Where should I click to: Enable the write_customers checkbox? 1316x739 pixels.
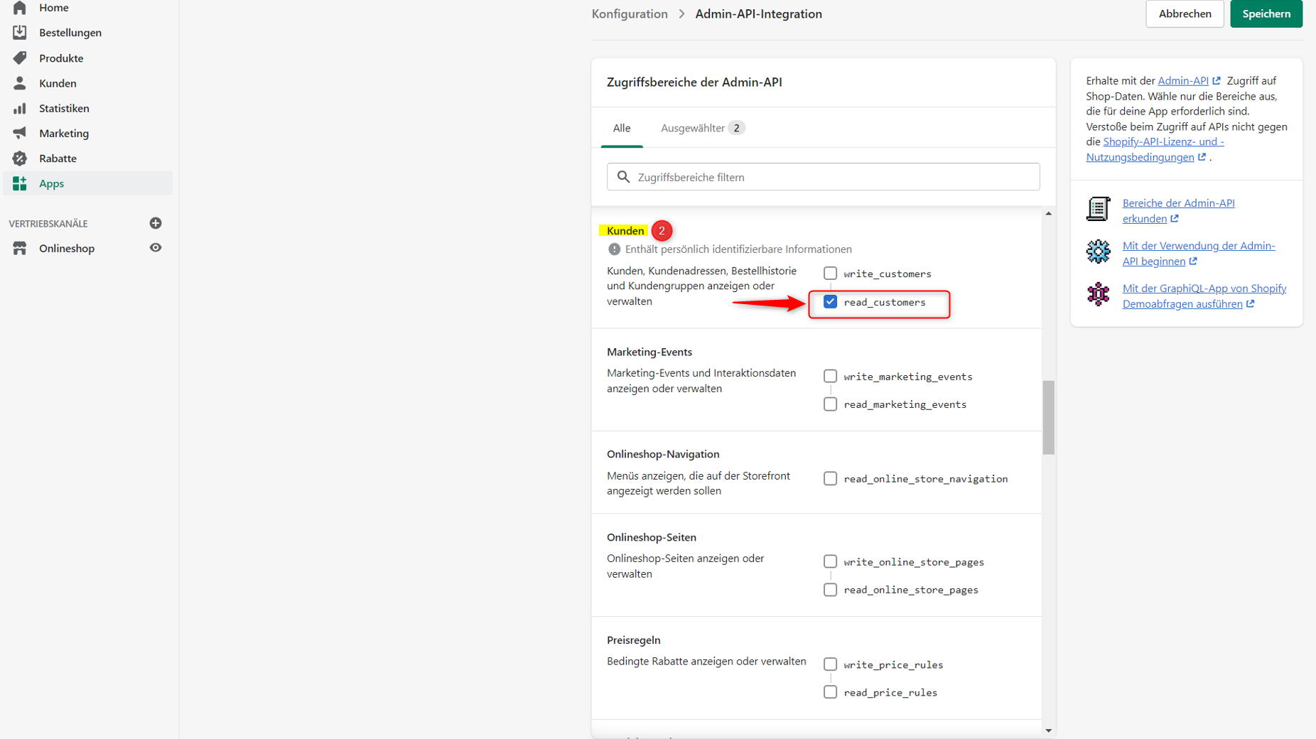pos(830,274)
